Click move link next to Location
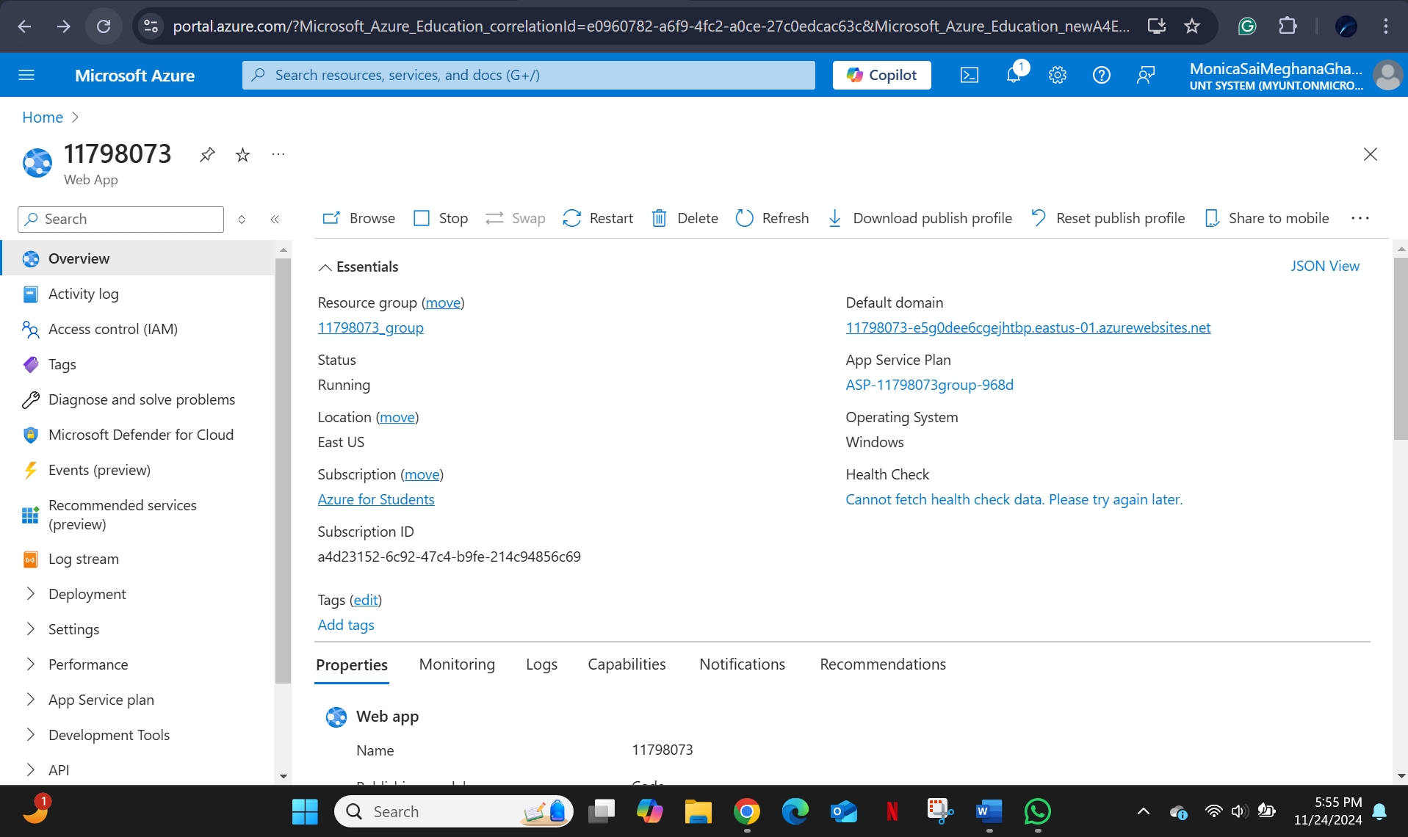Screen dimensions: 1408x837 click(397, 417)
